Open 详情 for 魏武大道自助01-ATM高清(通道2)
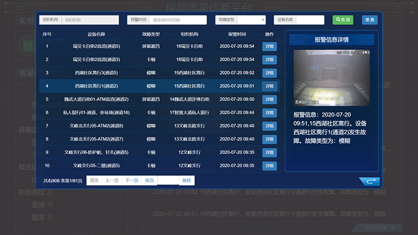The height and width of the screenshot is (235, 418). pos(269,99)
